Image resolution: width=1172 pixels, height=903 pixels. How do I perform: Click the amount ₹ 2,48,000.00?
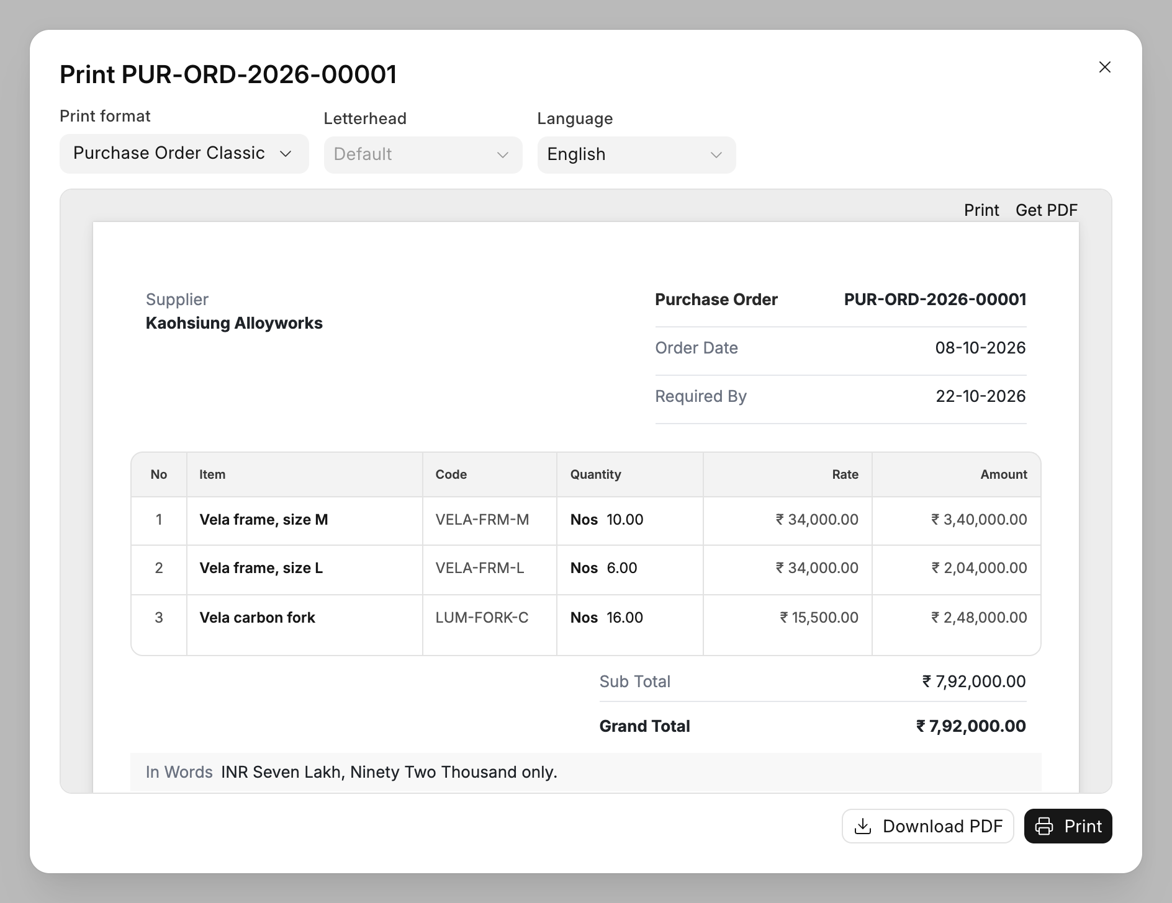click(x=979, y=618)
